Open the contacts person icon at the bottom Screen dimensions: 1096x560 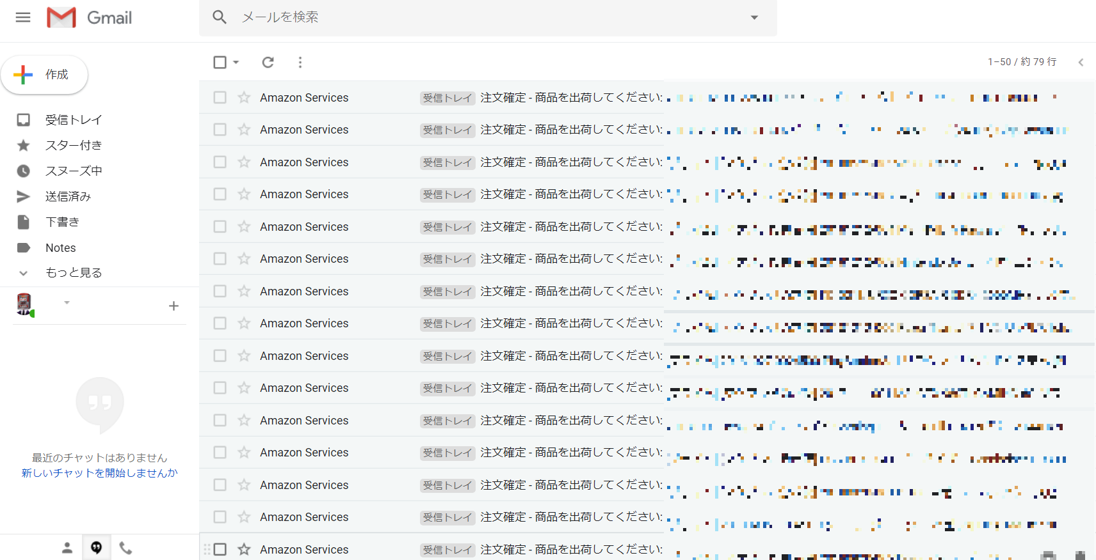[67, 548]
